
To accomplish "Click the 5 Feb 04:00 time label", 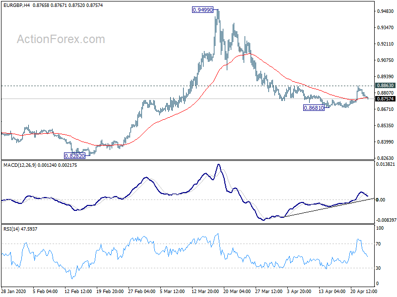I will (x=45, y=291).
